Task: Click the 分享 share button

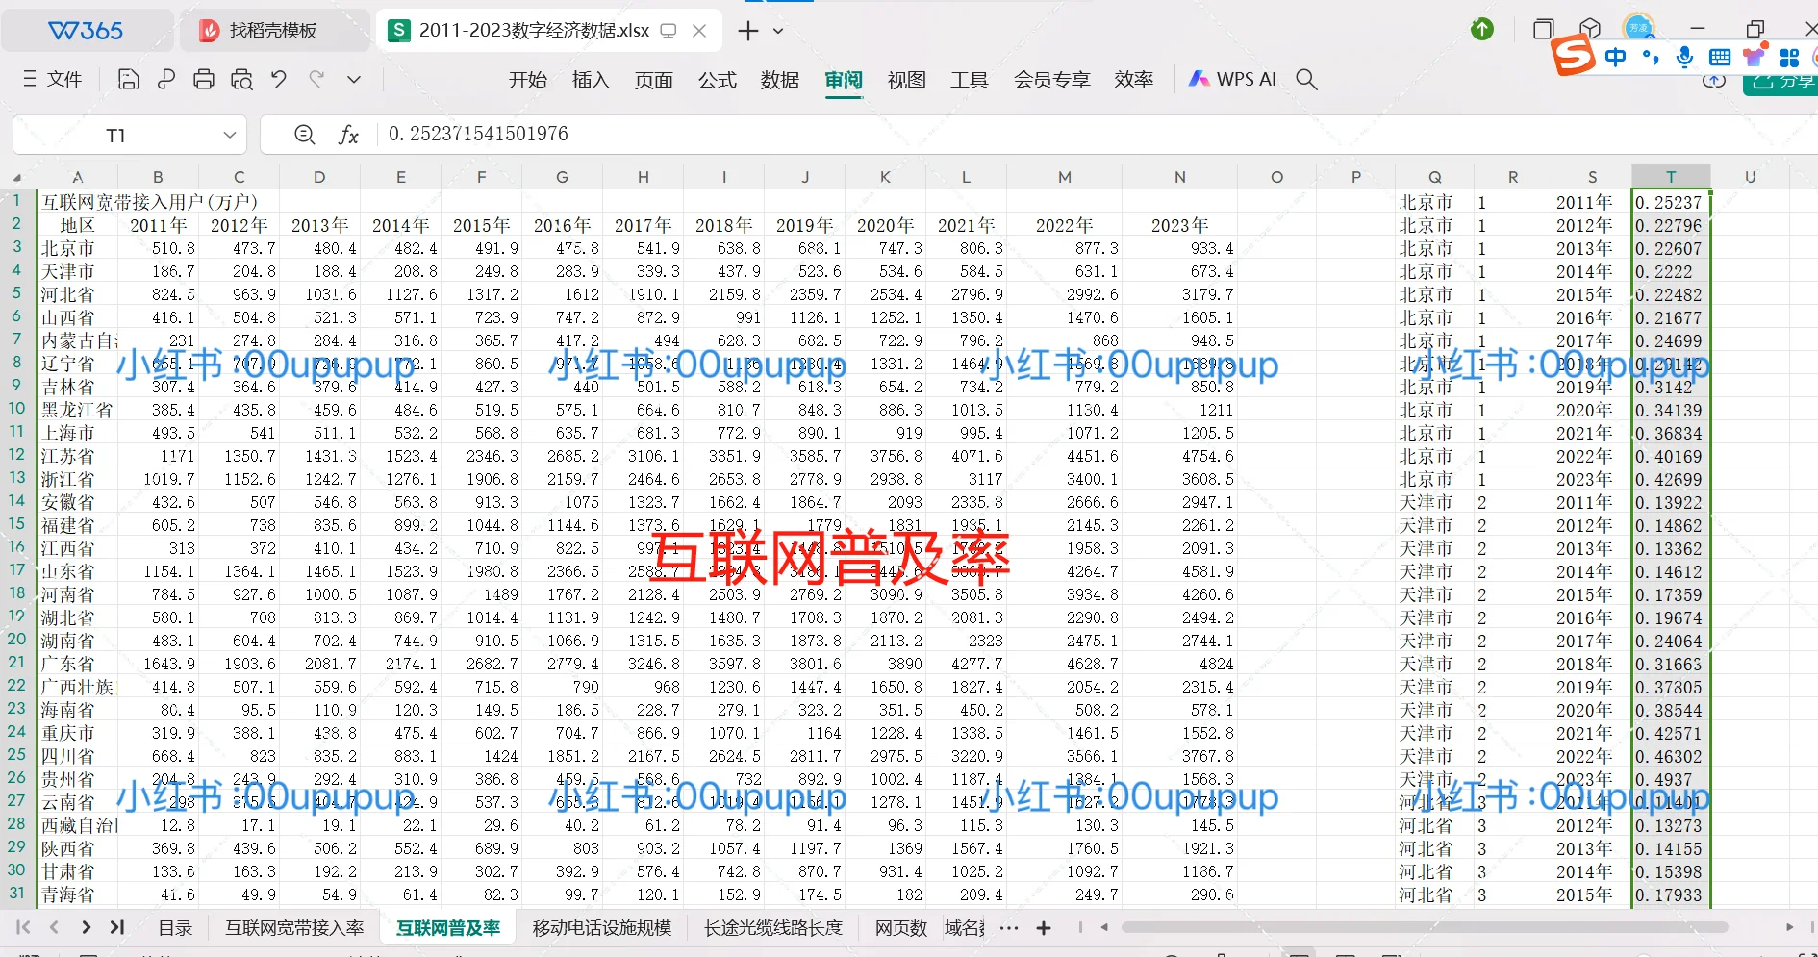Action: pos(1786,81)
